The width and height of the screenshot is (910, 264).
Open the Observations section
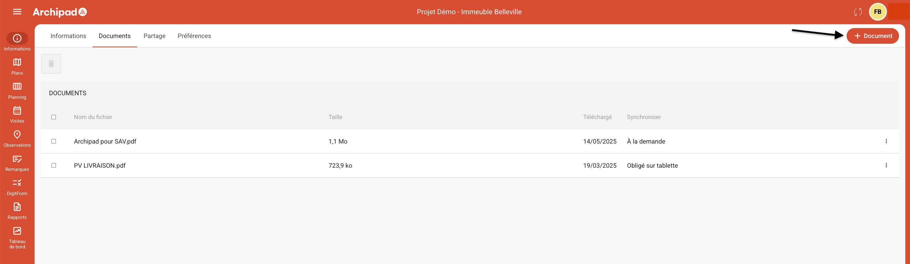(17, 139)
